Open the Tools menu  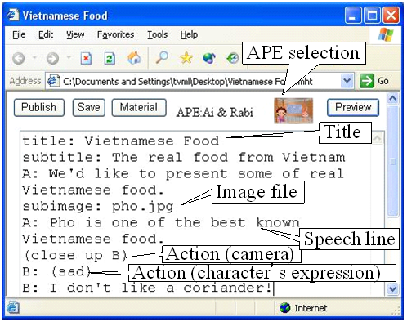click(x=157, y=34)
